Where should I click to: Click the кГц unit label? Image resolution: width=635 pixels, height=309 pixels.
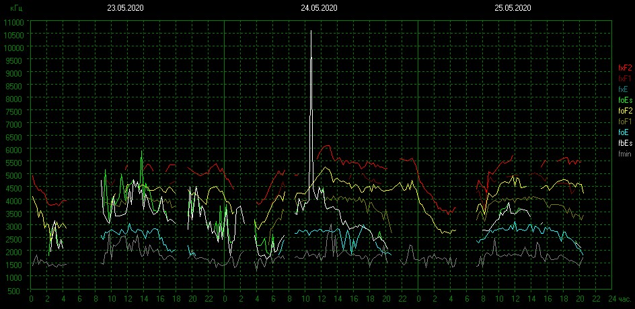[16, 8]
